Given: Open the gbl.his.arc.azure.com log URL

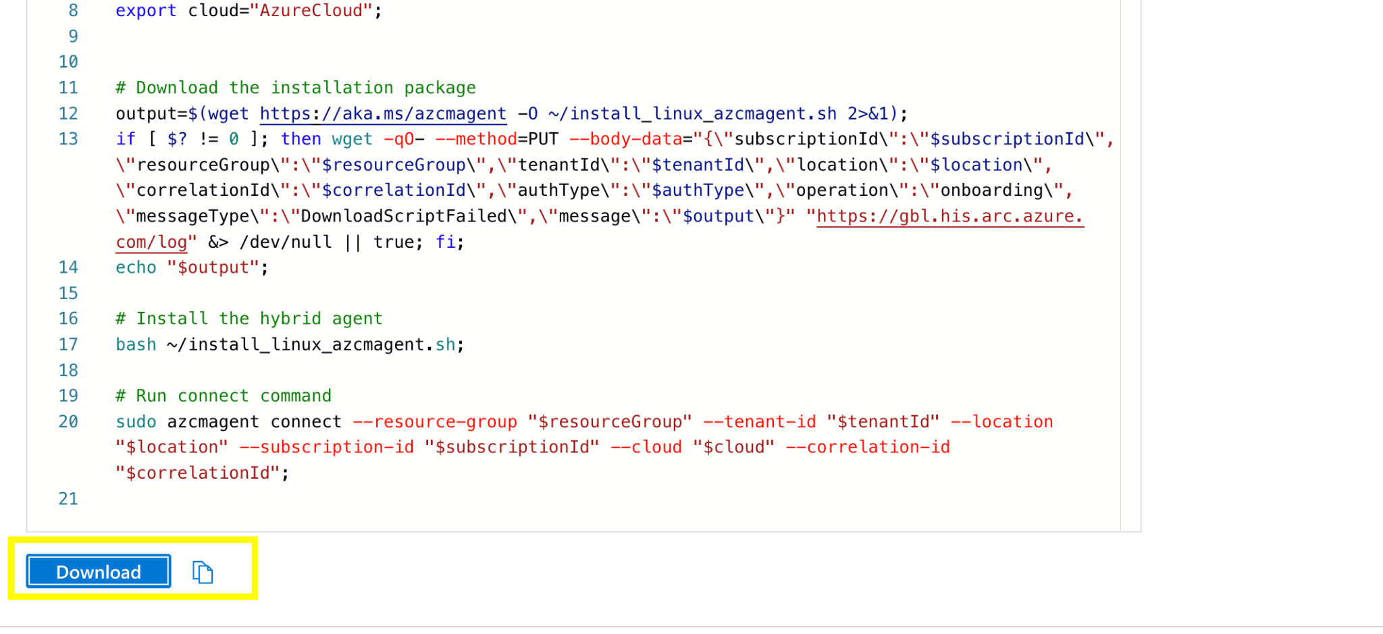Looking at the screenshot, I should point(949,217).
